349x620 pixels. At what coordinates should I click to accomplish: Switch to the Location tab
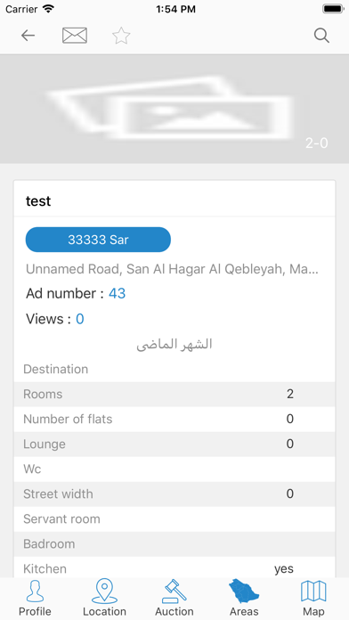(x=104, y=598)
